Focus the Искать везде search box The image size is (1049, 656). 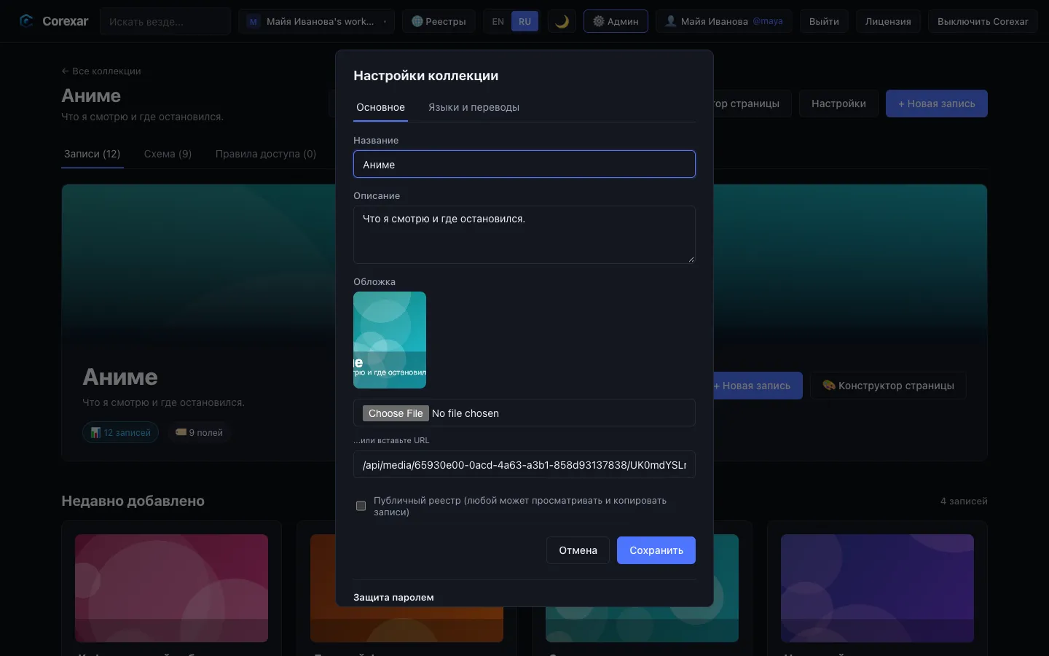[x=165, y=21]
